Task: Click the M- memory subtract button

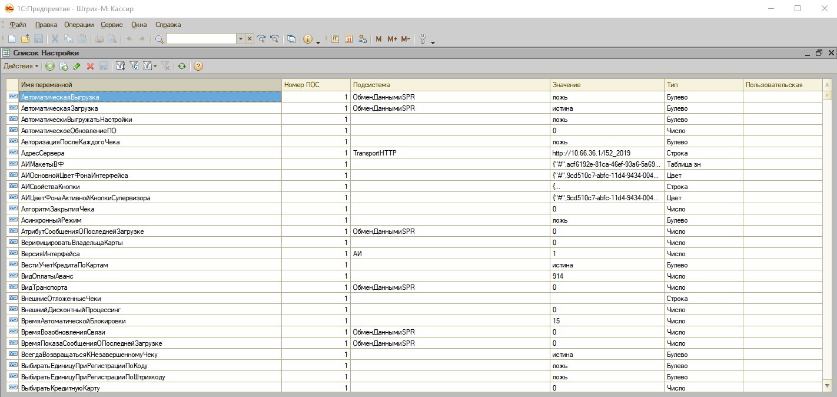Action: [x=406, y=39]
